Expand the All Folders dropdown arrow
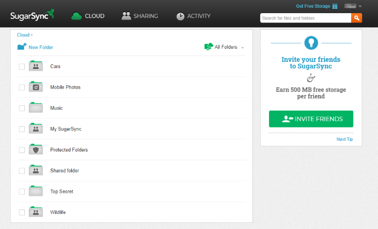This screenshot has width=378, height=229. (243, 48)
